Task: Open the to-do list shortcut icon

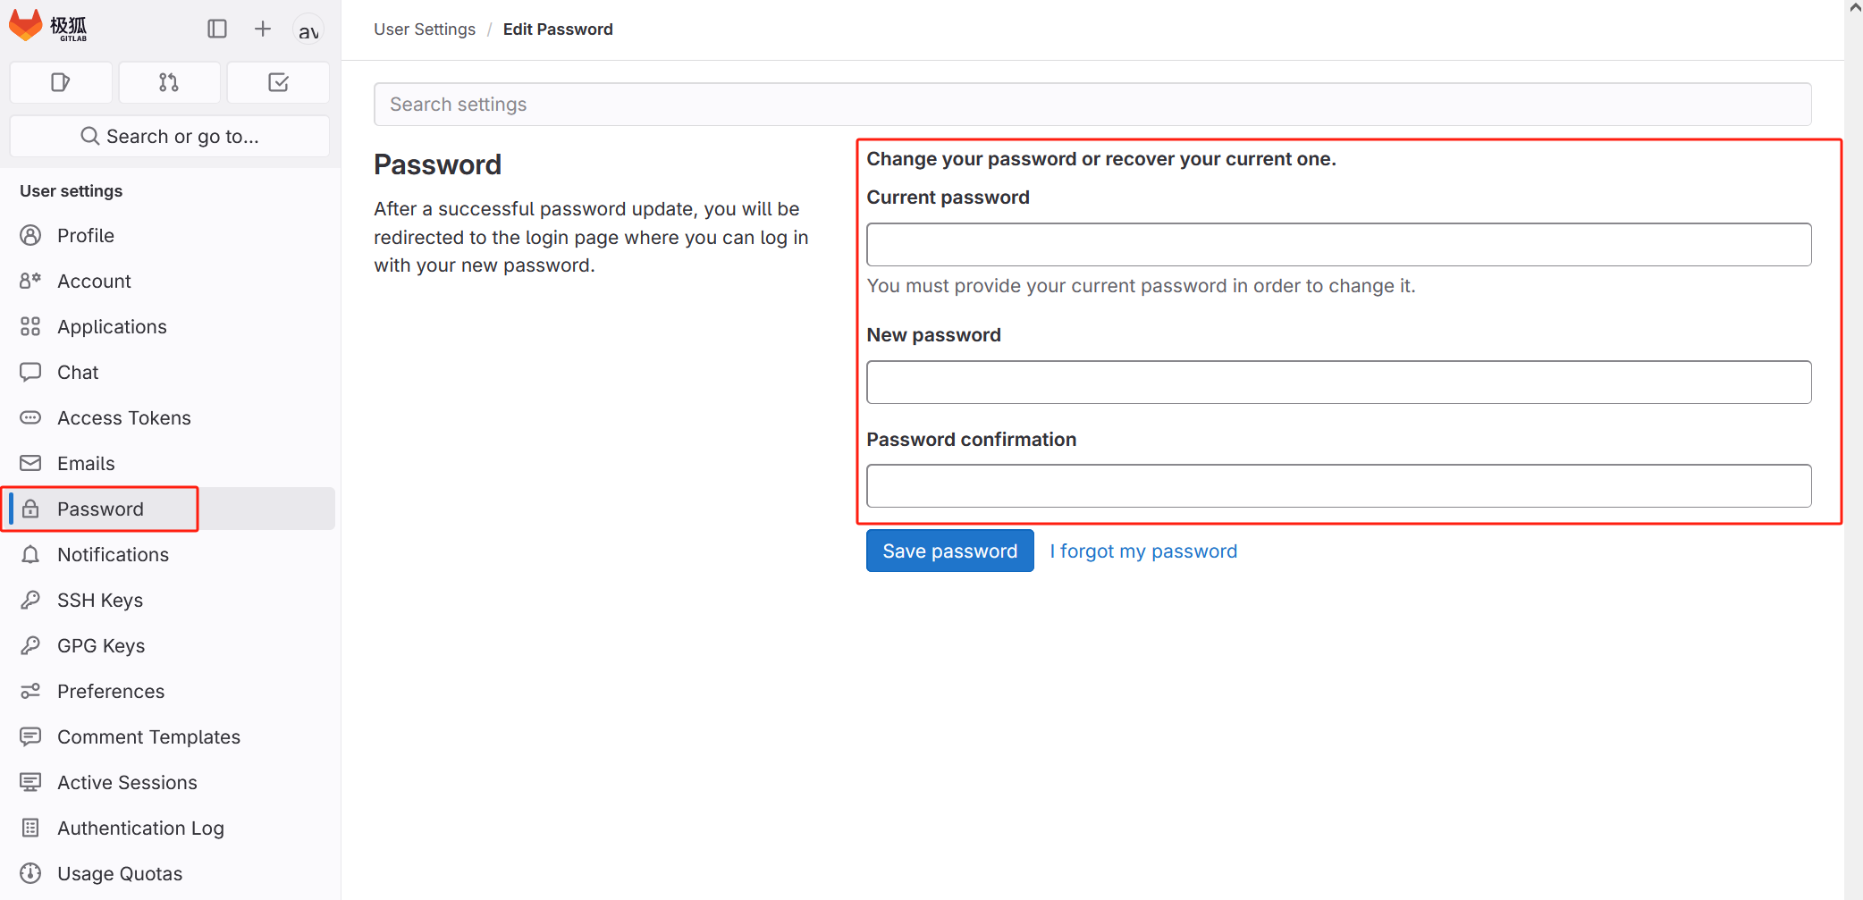Action: point(278,82)
